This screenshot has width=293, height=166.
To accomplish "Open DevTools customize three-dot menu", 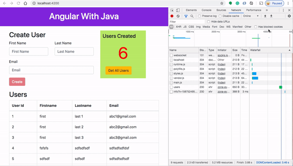I will [283, 10].
